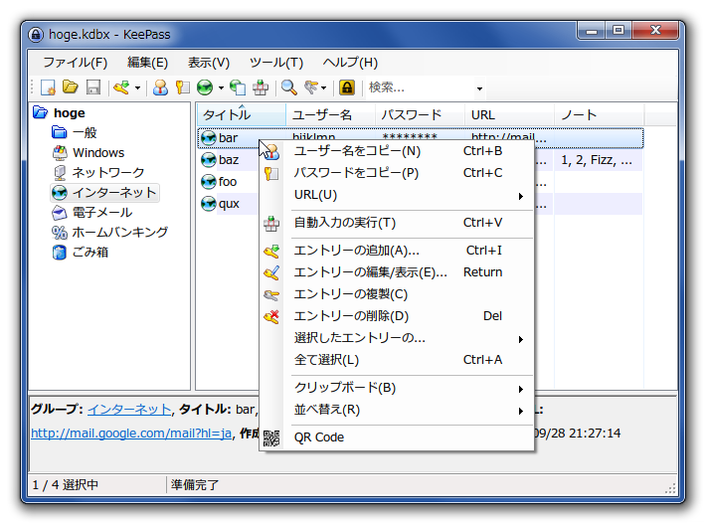Choose エントリーの削除(D) menu item
Viewport: 706px width, 524px height.
(x=397, y=316)
